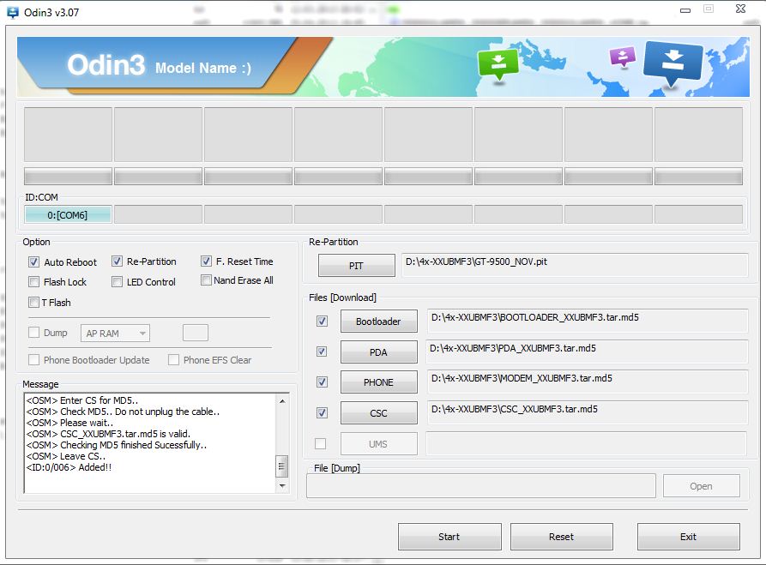Click the Reset button
The width and height of the screenshot is (766, 565).
click(x=562, y=537)
